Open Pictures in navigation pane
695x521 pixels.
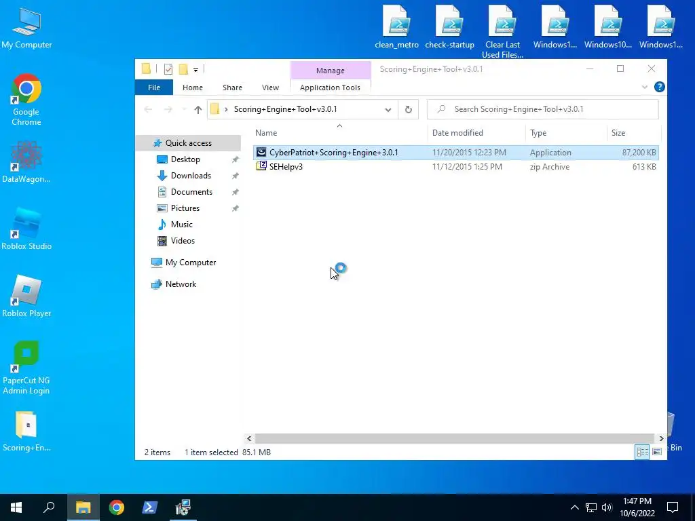coord(185,208)
